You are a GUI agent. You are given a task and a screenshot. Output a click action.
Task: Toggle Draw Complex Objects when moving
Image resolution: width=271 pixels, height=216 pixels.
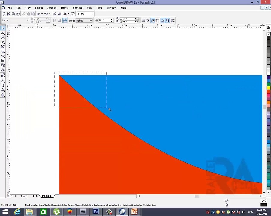[x=163, y=21]
